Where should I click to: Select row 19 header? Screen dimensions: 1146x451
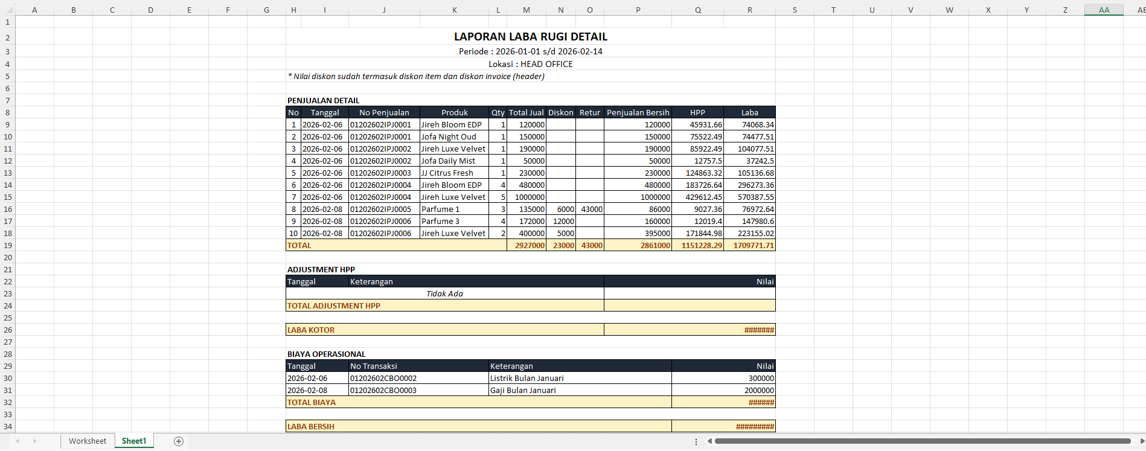[8, 245]
